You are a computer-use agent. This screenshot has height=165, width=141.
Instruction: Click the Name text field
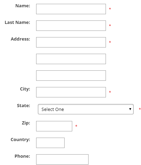pyautogui.click(x=71, y=9)
